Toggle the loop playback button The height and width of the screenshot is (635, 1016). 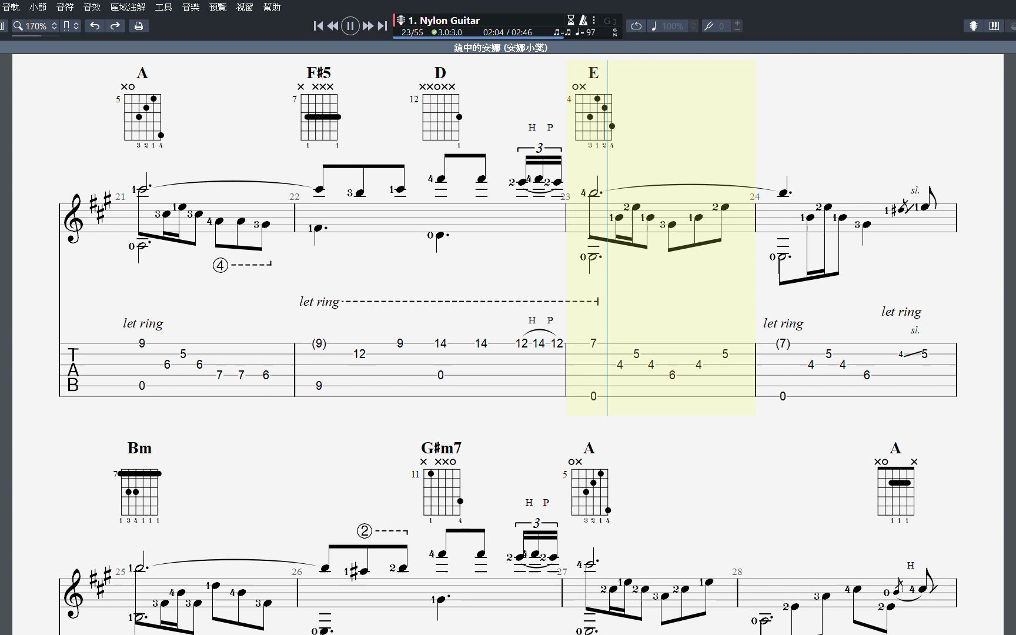click(x=636, y=26)
